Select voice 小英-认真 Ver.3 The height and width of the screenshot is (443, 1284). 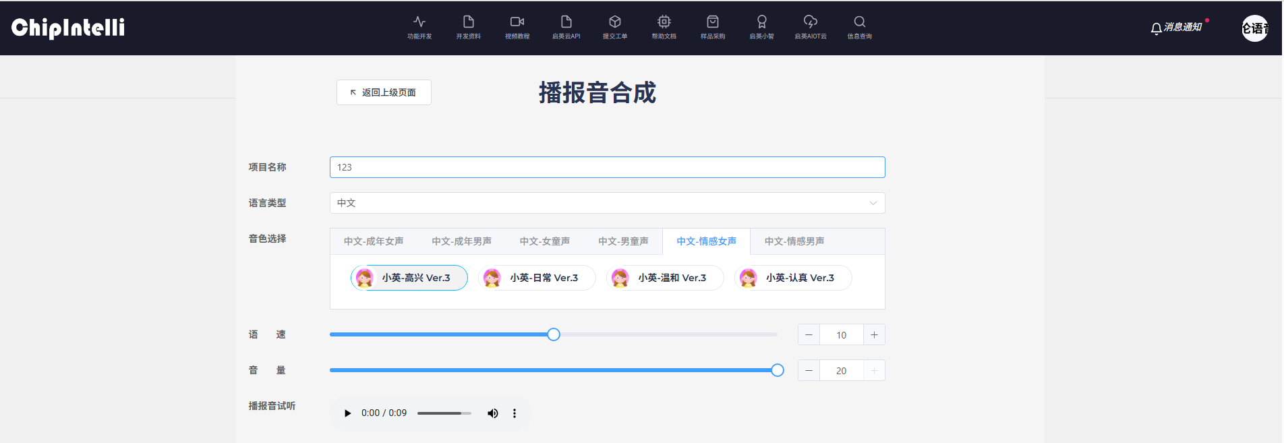pos(793,278)
